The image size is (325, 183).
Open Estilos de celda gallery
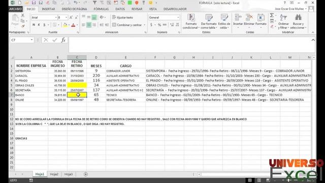224,21
